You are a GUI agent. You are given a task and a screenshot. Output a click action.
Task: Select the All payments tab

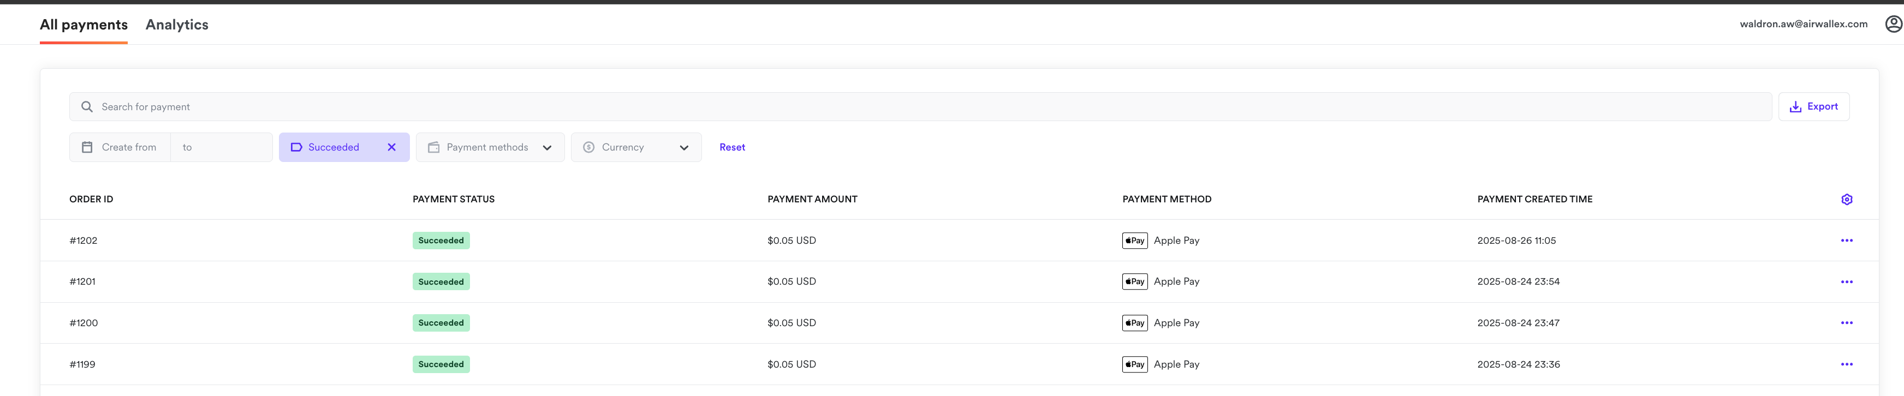[83, 25]
